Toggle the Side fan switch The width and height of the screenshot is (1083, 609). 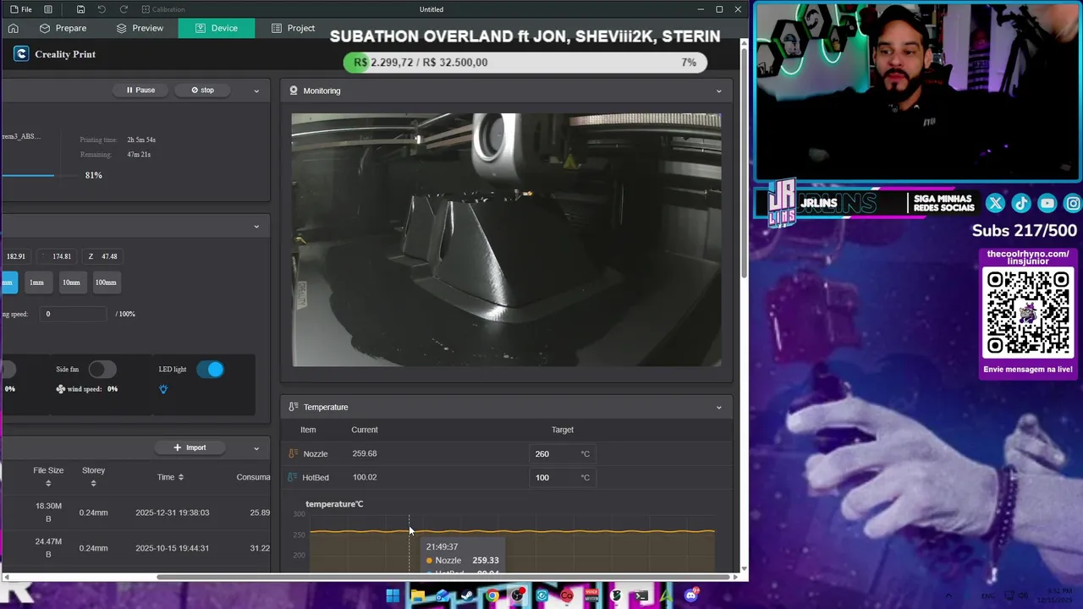click(102, 370)
